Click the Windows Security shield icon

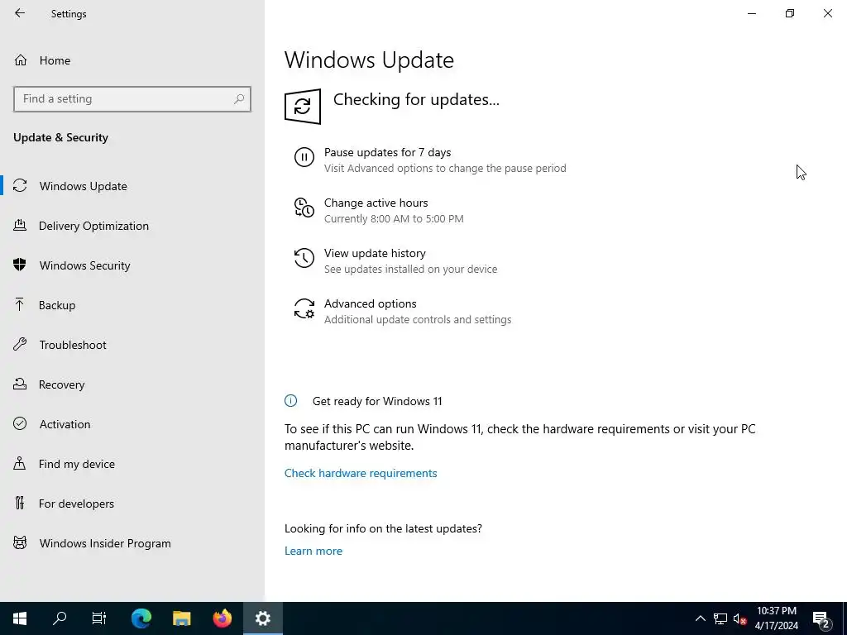[x=20, y=265]
